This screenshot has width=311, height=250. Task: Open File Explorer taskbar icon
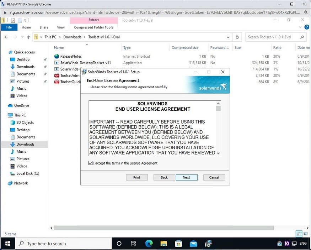click(163, 244)
